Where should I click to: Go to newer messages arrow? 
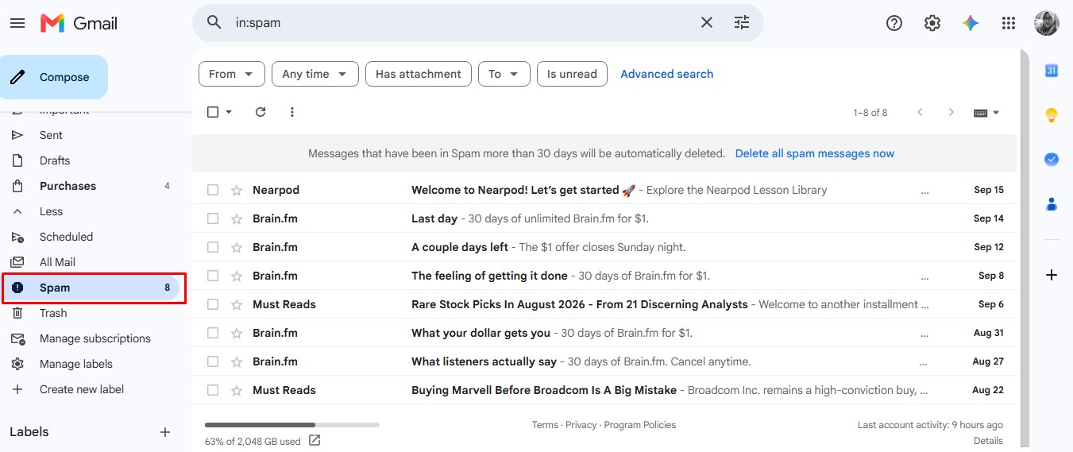tap(920, 112)
